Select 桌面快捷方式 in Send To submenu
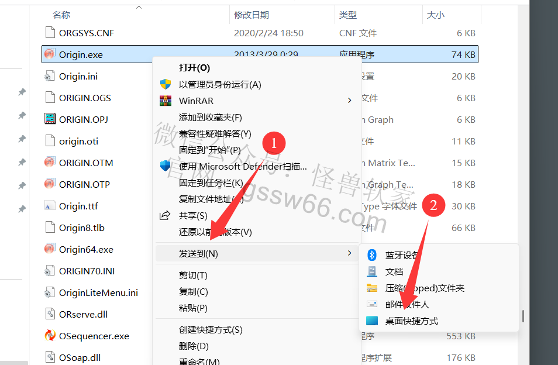 pyautogui.click(x=412, y=321)
